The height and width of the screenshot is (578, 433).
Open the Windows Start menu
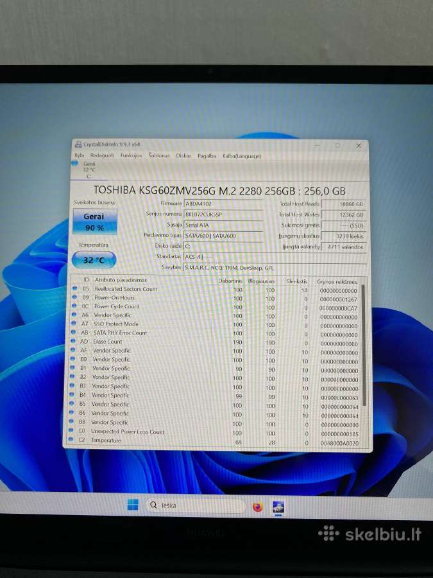pyautogui.click(x=133, y=505)
